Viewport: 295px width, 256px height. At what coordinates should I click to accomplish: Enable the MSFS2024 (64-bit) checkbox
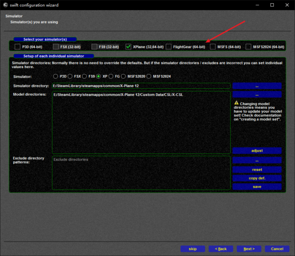pyautogui.click(x=248, y=47)
